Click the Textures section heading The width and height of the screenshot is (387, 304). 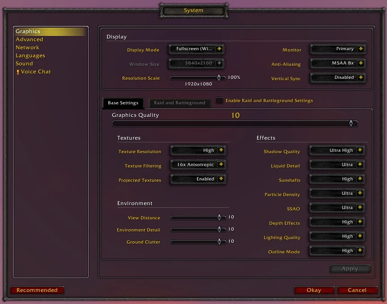point(129,138)
